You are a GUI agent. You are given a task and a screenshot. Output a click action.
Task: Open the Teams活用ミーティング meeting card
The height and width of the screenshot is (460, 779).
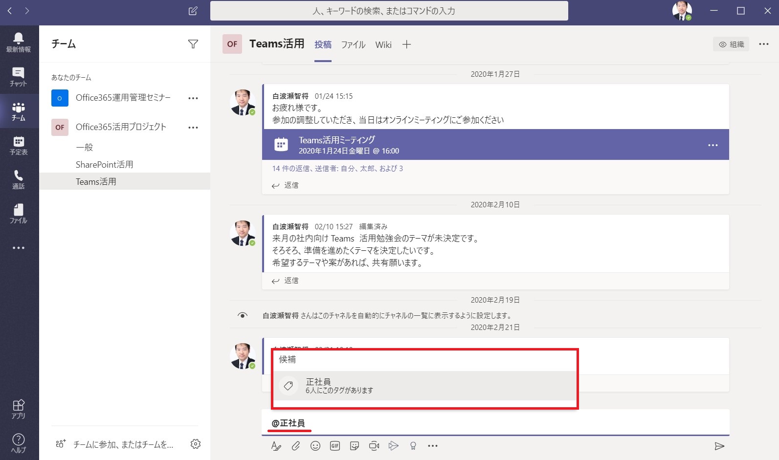click(495, 145)
